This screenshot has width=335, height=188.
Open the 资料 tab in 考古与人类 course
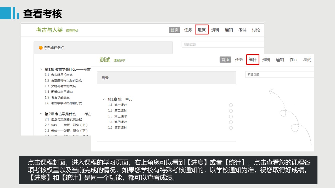point(215,30)
